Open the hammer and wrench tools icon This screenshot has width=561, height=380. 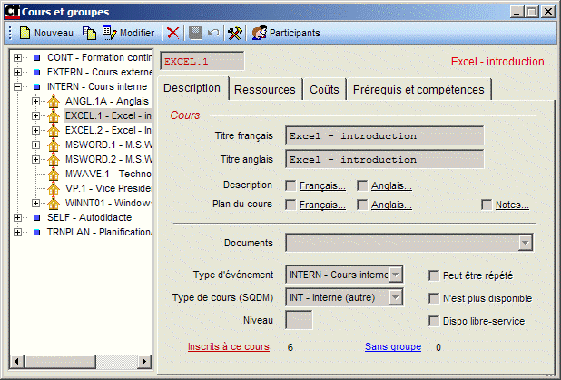point(234,33)
